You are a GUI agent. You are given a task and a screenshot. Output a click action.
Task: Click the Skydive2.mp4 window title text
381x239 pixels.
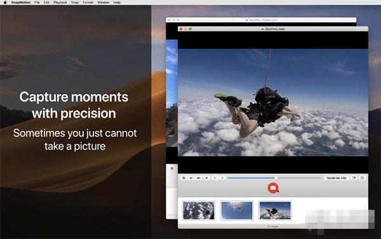click(x=275, y=29)
